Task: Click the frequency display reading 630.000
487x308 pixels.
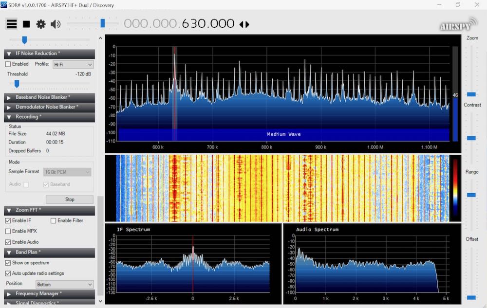Action: click(x=210, y=23)
